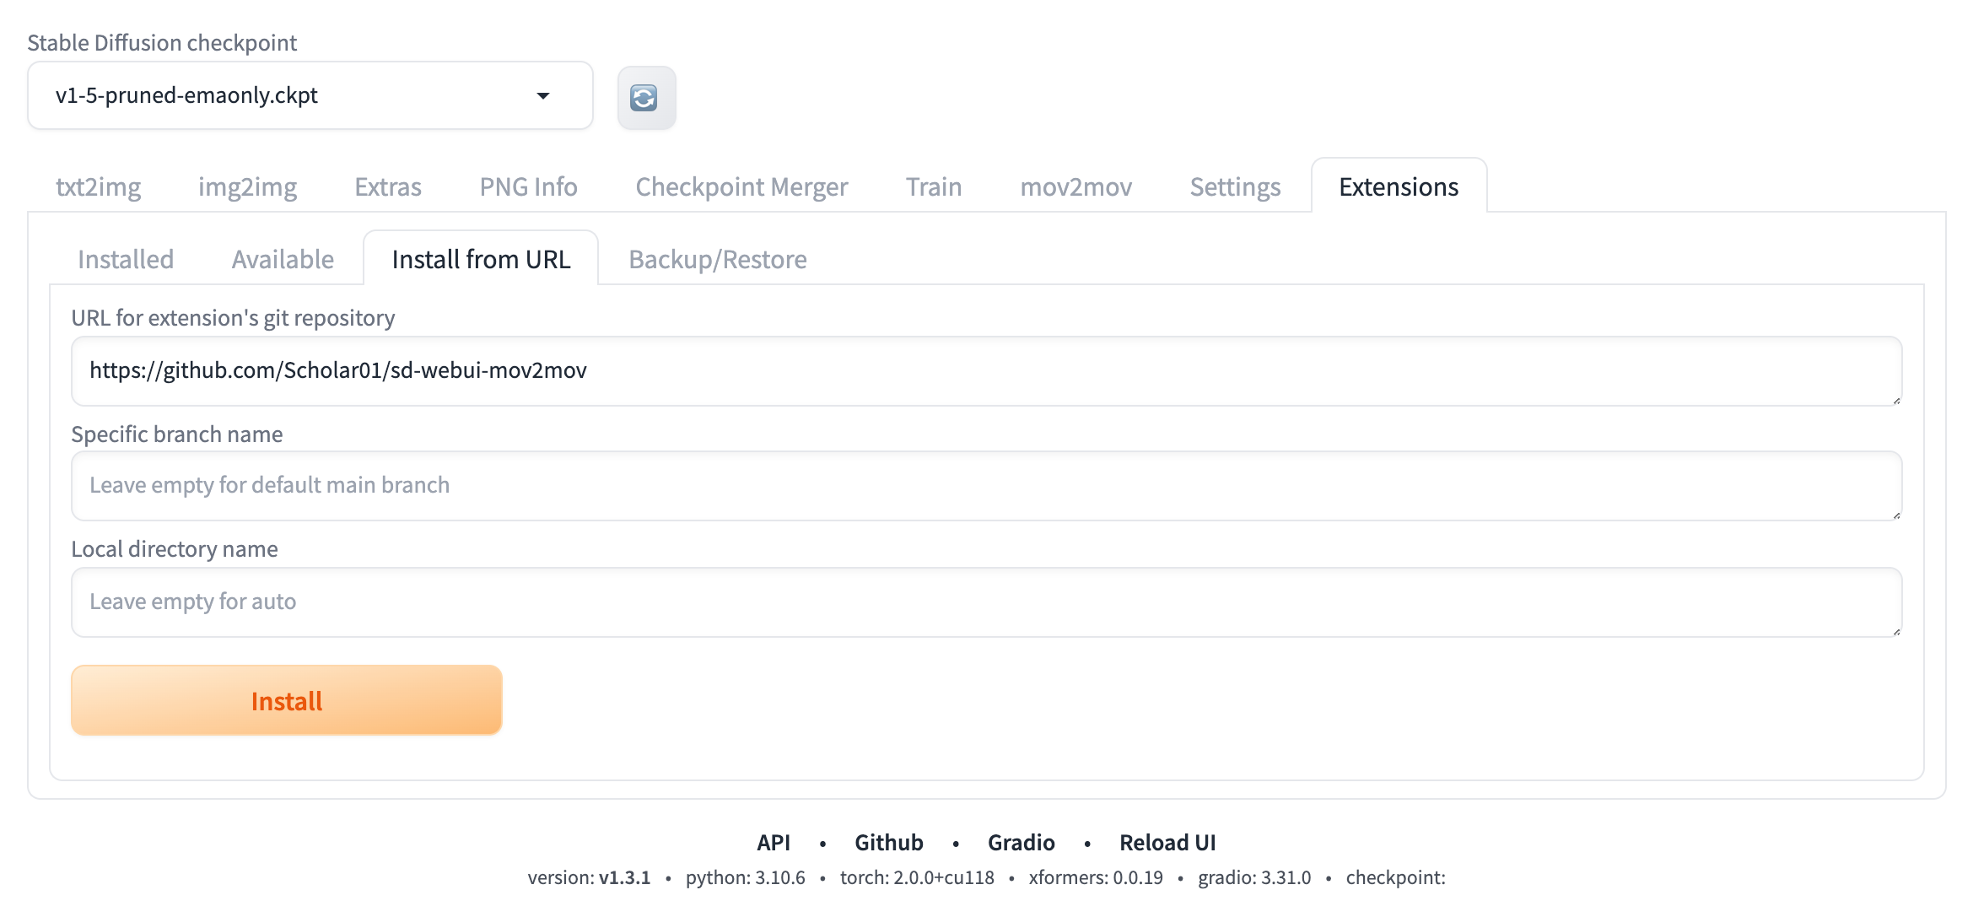This screenshot has height=917, width=1973.
Task: Switch to the txt2img tab
Action: 98,186
